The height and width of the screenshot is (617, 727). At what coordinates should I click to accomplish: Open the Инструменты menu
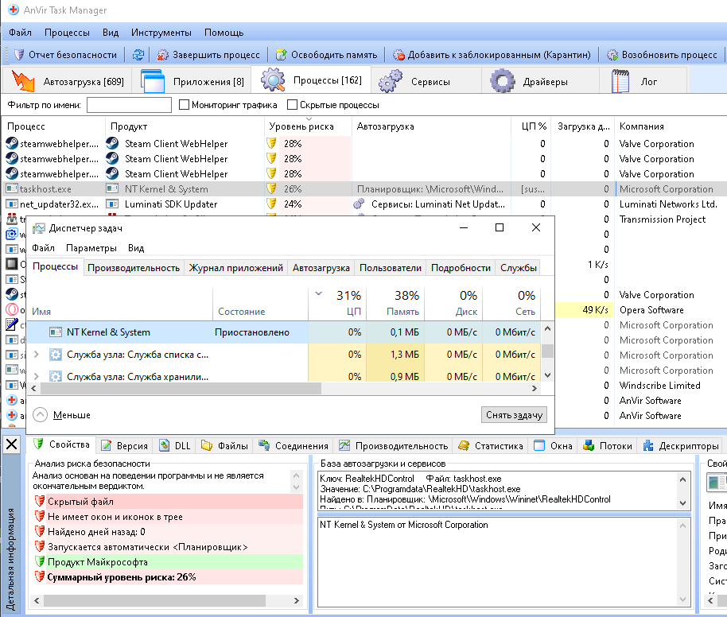(161, 33)
